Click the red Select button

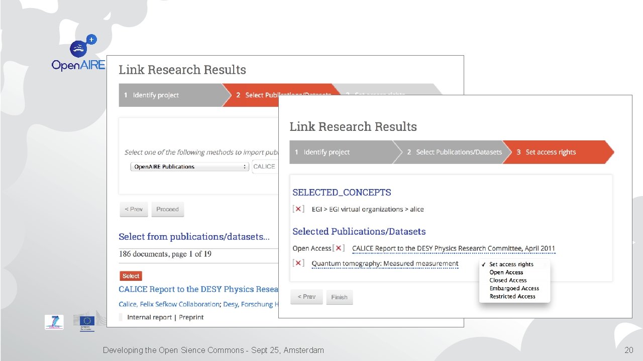coord(131,276)
